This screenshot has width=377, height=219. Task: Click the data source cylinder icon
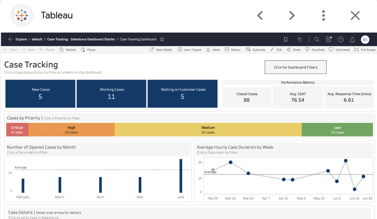point(299,39)
